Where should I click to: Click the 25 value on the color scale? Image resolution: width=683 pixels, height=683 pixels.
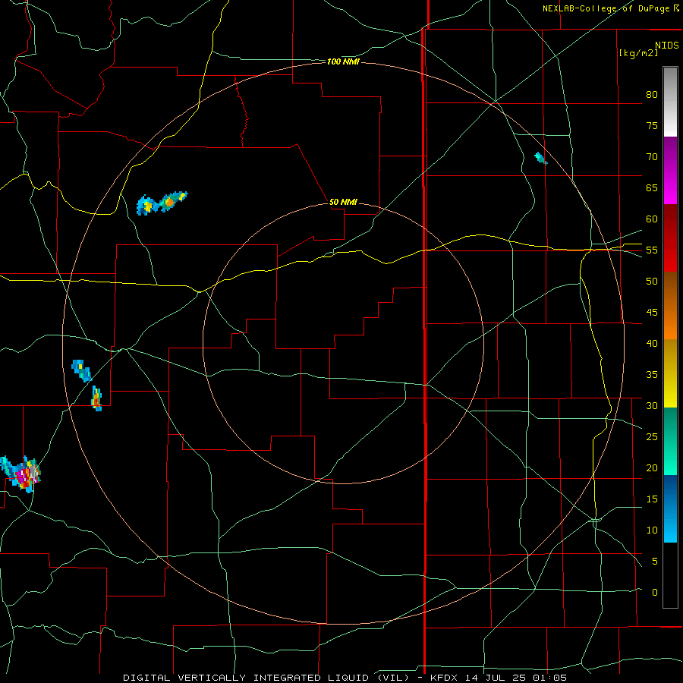(652, 436)
